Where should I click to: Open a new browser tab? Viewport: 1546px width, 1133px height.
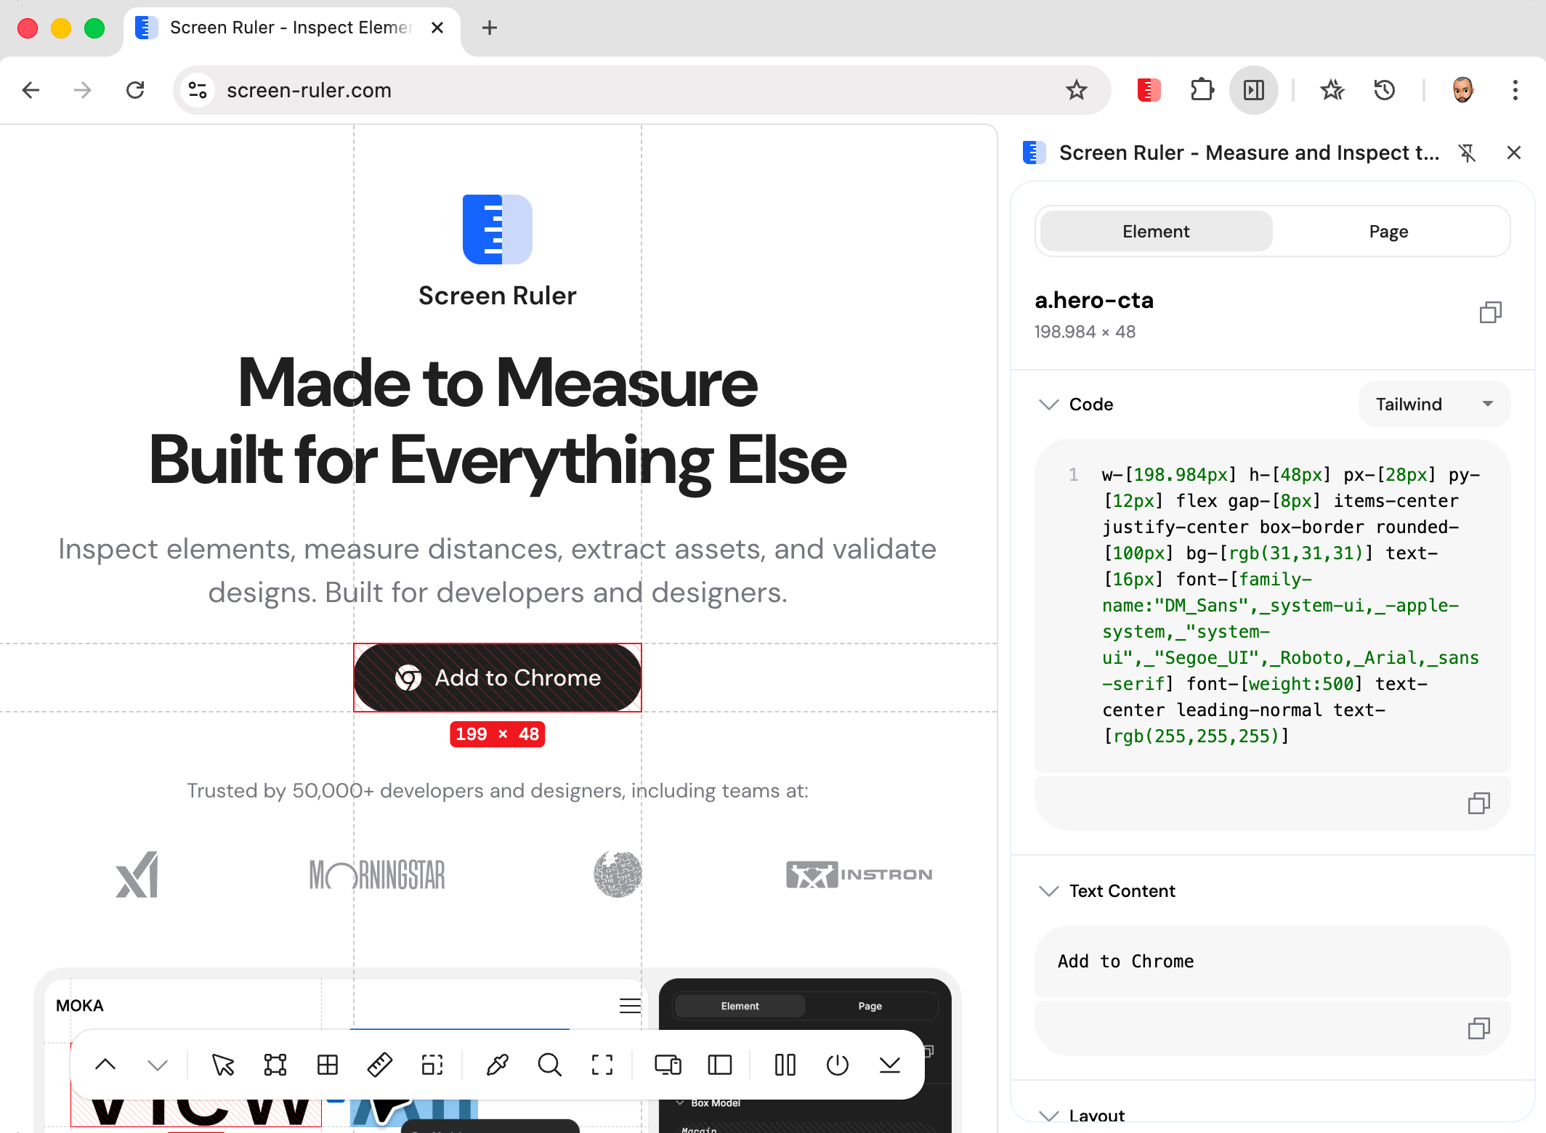click(490, 28)
